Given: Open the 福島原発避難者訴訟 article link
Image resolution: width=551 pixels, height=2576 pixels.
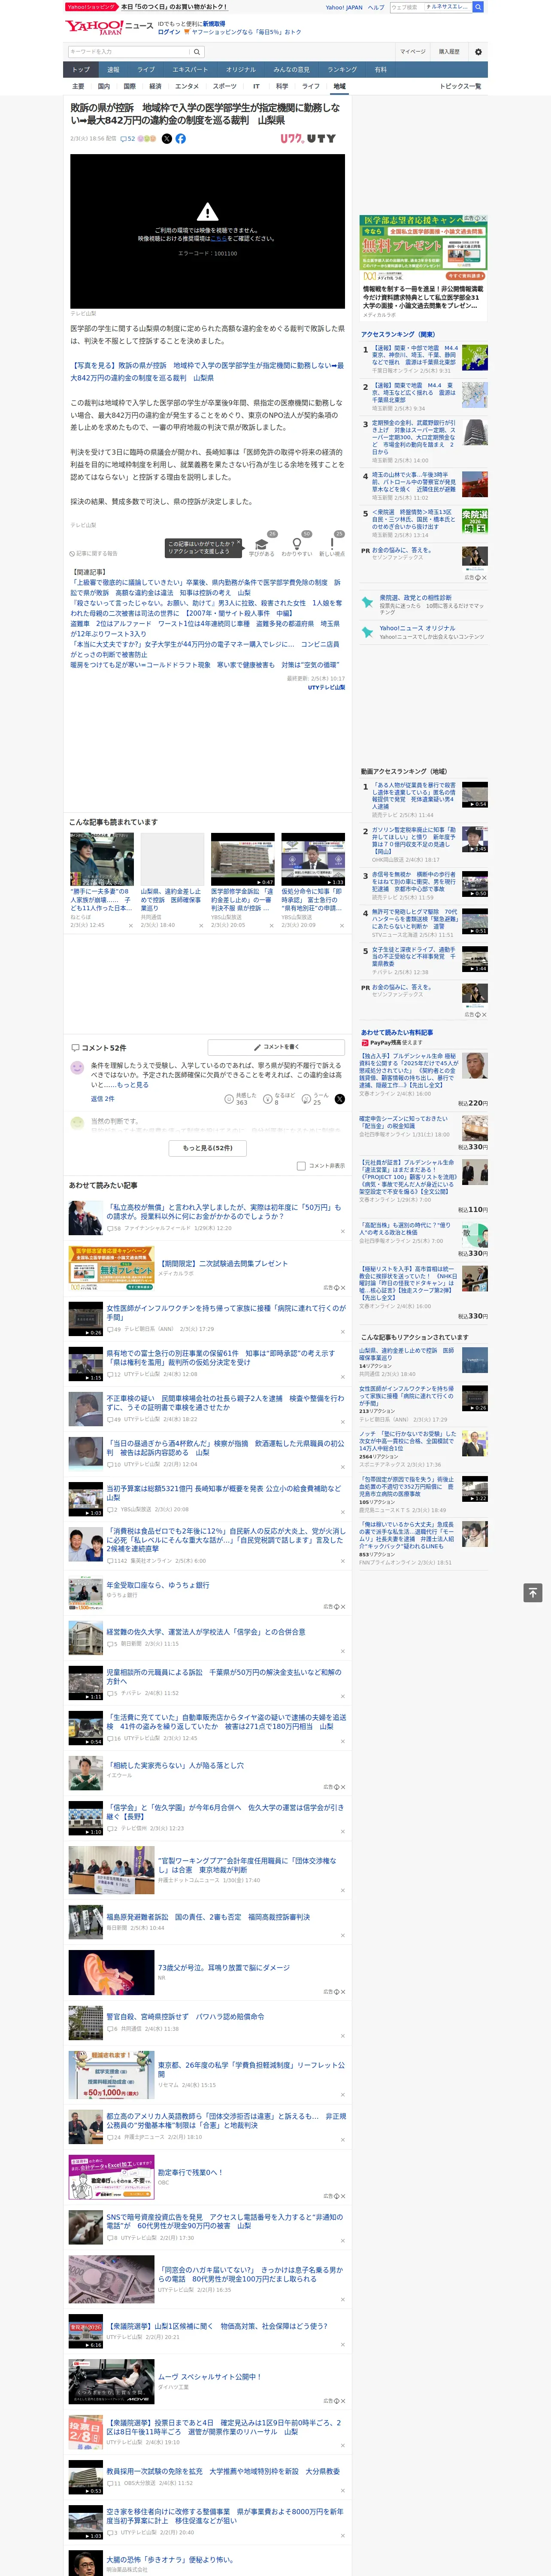Looking at the screenshot, I should point(208,1917).
